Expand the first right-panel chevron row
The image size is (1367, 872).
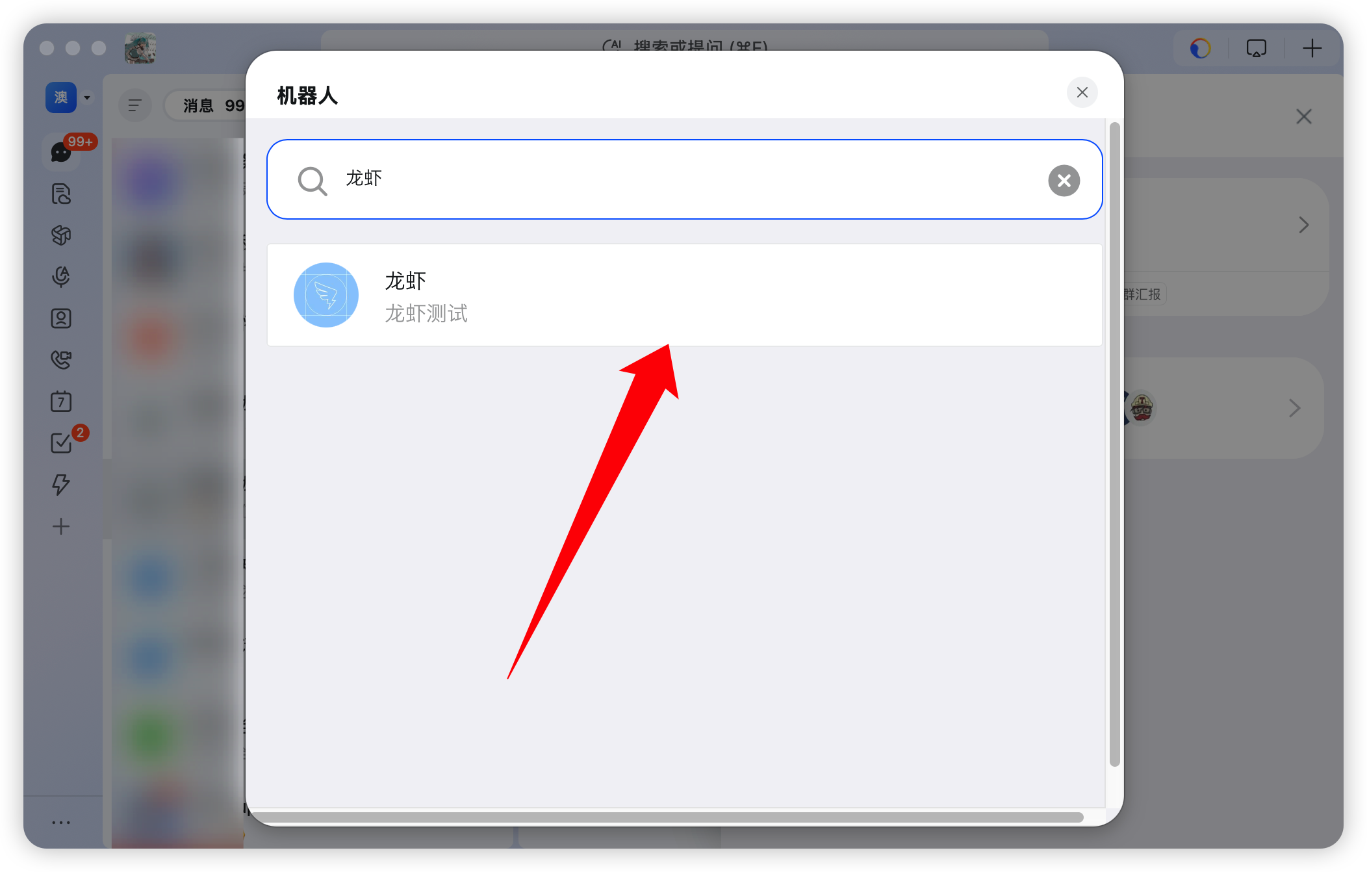tap(1303, 225)
